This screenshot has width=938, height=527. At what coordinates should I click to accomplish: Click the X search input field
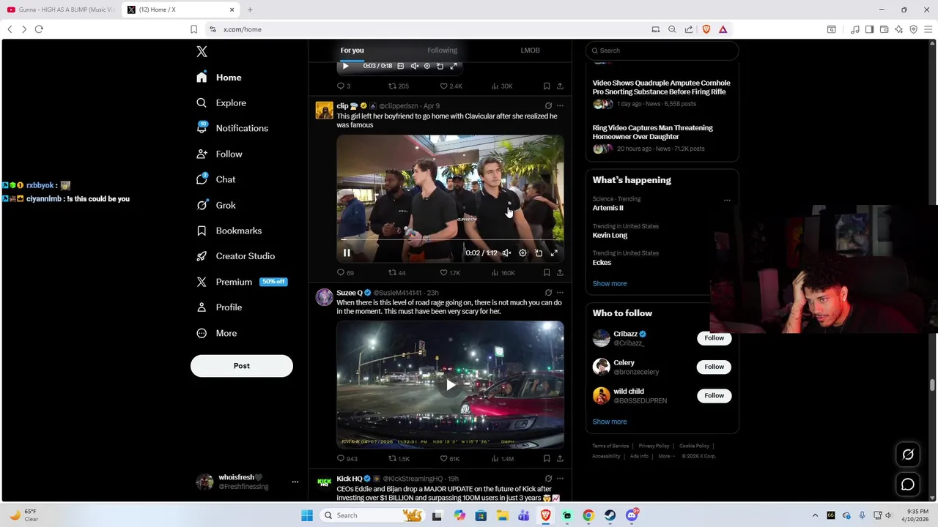[662, 51]
